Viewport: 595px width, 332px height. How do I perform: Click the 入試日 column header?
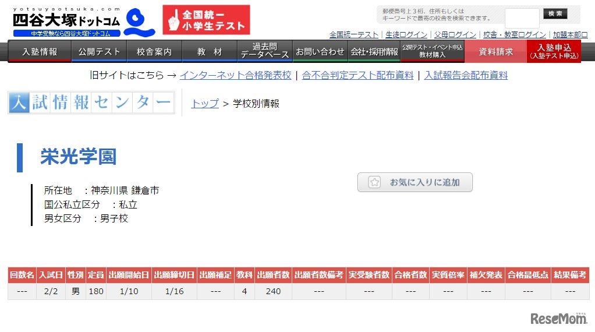point(51,275)
